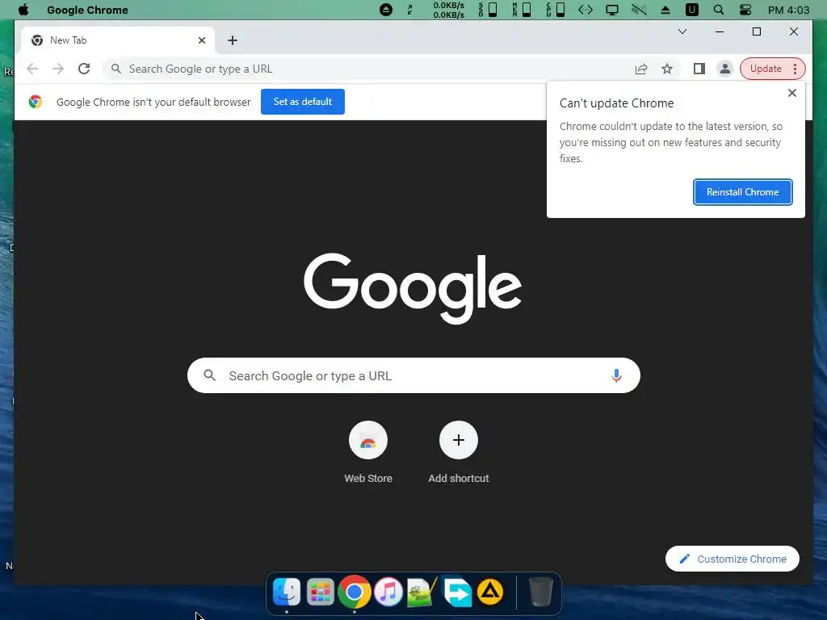
Task: Click the U app icon in menu bar
Action: point(691,10)
